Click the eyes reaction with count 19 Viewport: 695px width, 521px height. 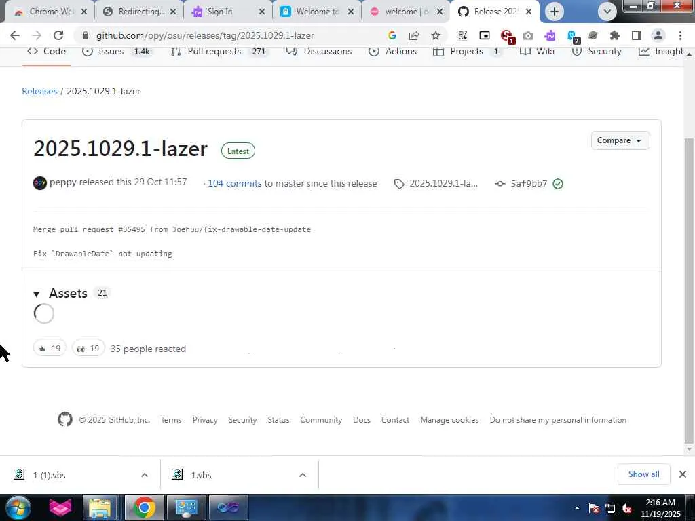tap(88, 348)
